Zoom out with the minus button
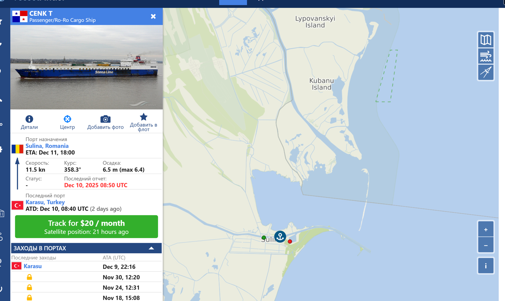The image size is (505, 301). tap(486, 245)
